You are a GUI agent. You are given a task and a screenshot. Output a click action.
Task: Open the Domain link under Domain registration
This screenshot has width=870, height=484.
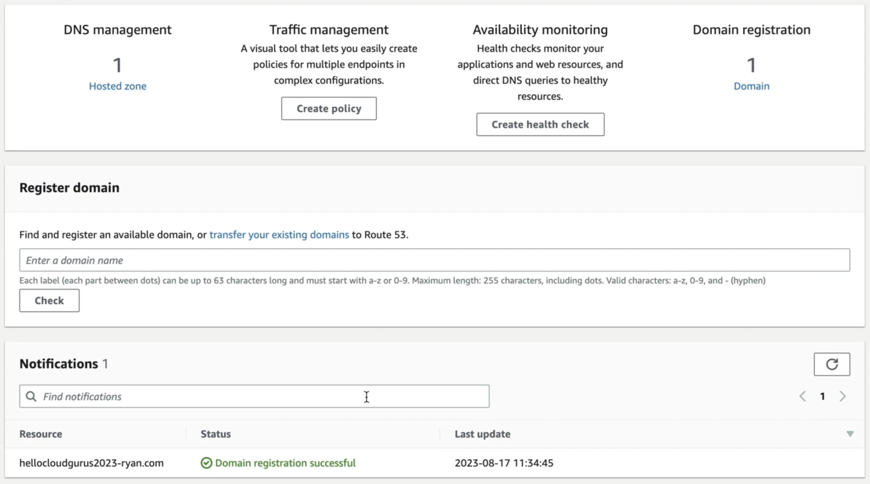pos(751,86)
